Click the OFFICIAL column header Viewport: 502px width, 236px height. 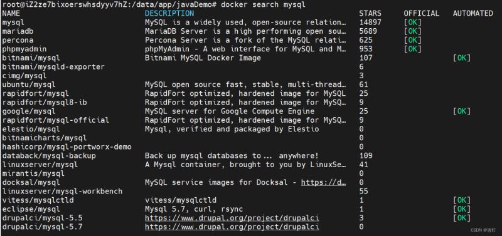click(x=421, y=13)
